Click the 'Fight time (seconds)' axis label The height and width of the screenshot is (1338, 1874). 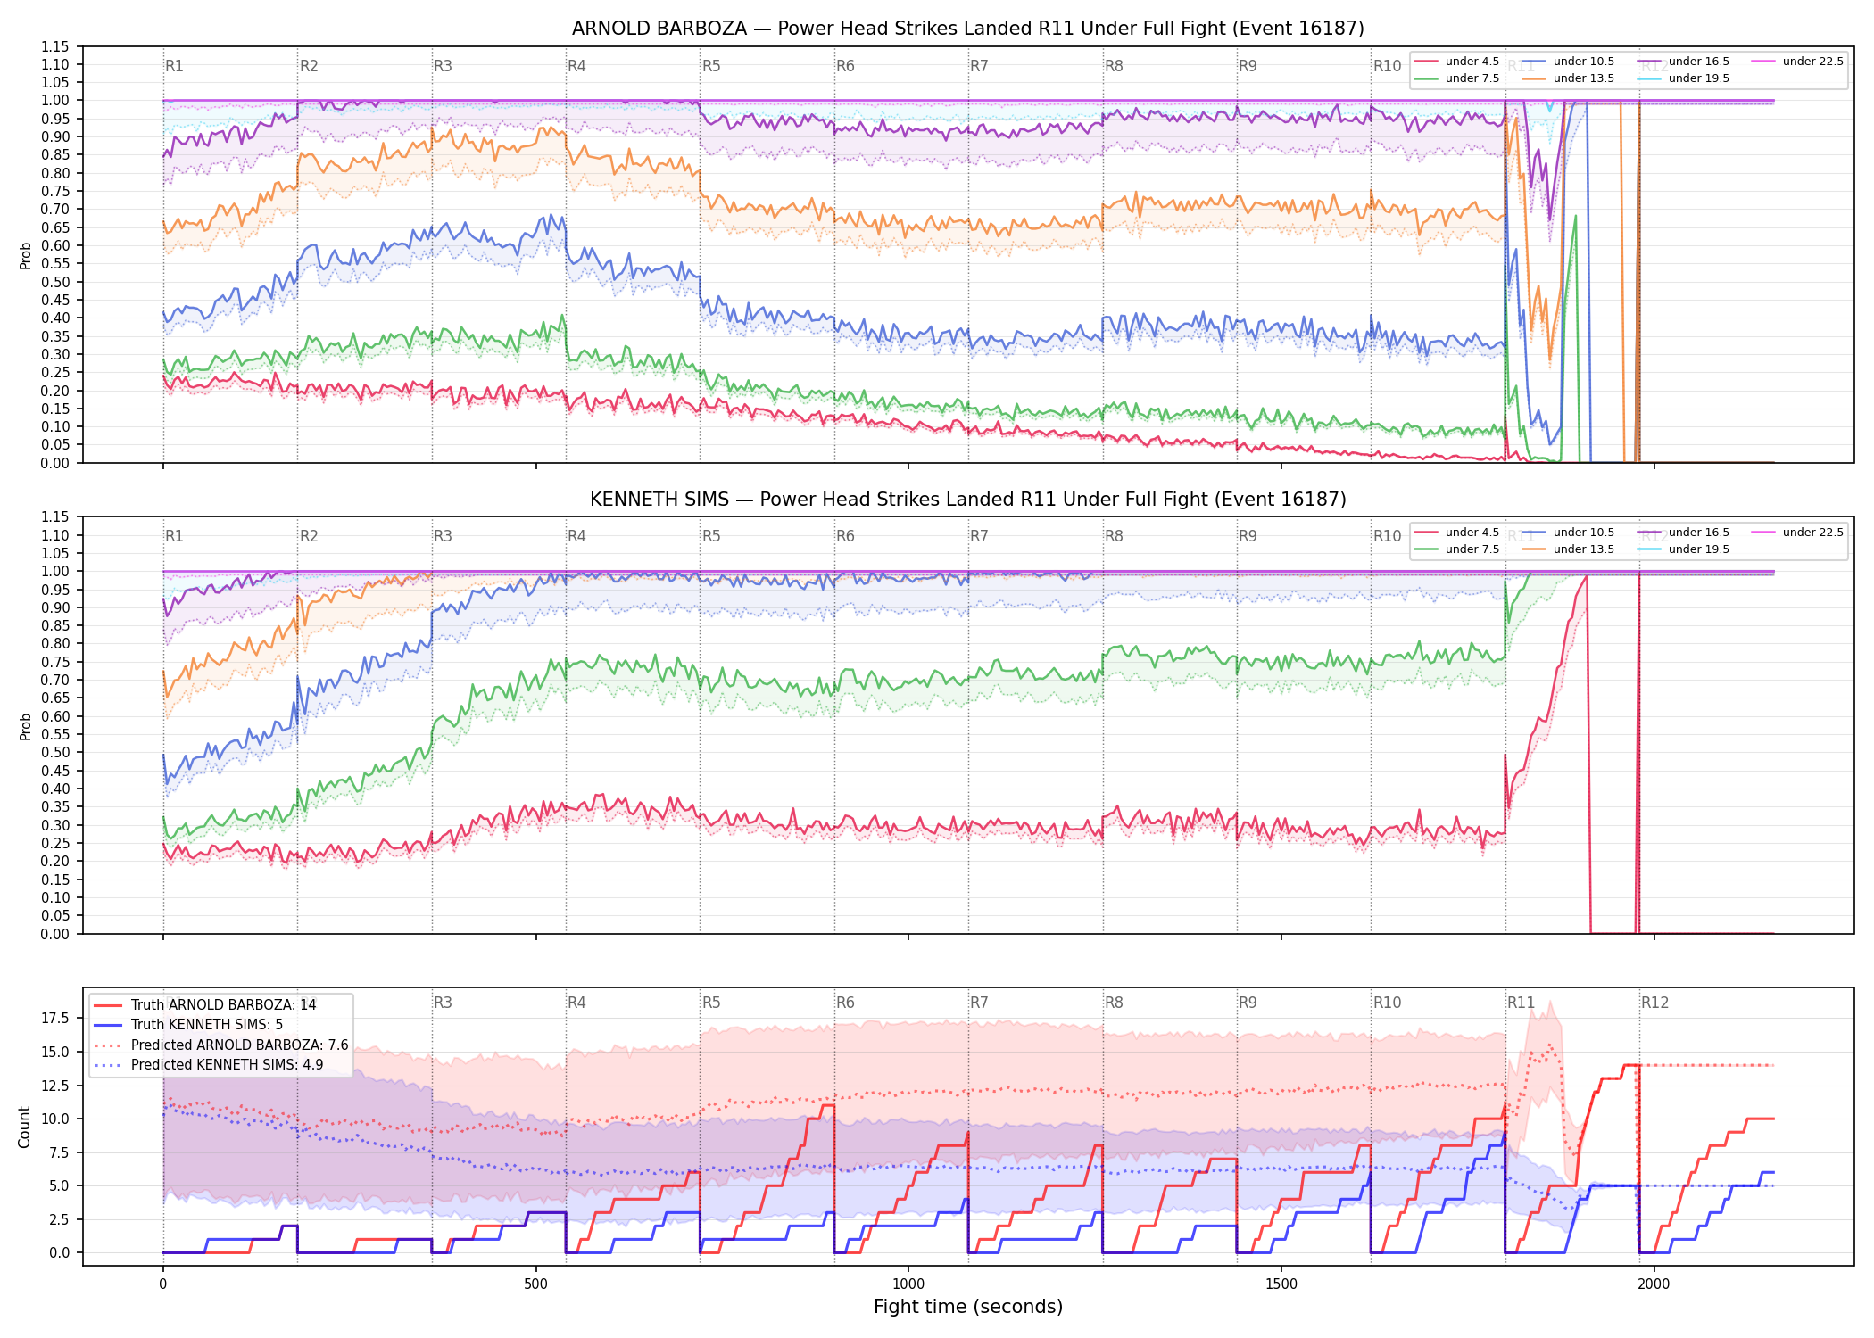pos(968,1307)
